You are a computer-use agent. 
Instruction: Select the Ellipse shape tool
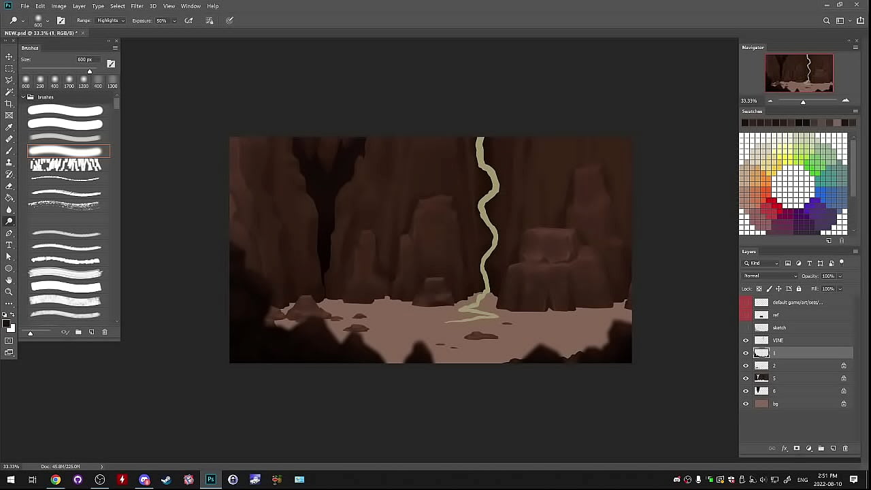pyautogui.click(x=9, y=268)
